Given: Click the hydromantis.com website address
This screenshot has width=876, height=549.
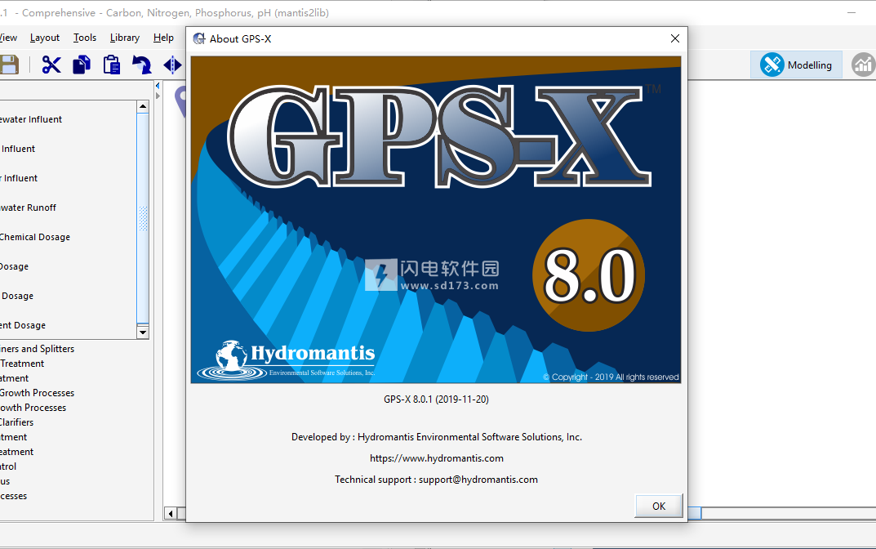Looking at the screenshot, I should click(436, 458).
